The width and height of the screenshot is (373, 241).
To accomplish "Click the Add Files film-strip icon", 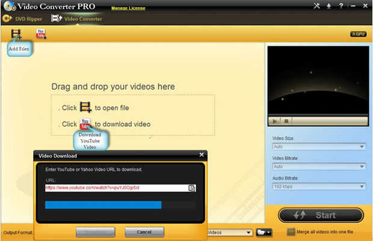I will [x=16, y=34].
